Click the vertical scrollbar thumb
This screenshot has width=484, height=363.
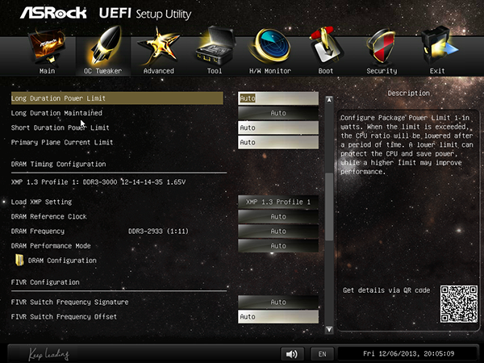pos(329,207)
